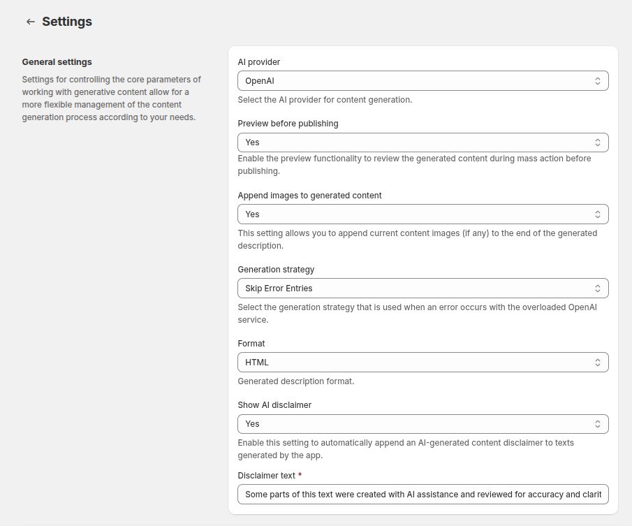Click the 'General settings' section heading
This screenshot has width=632, height=526.
(x=57, y=62)
